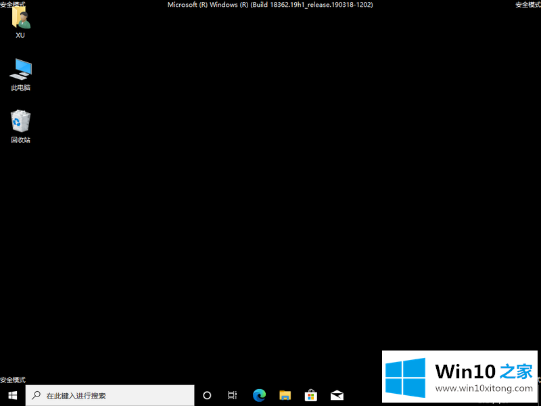The height and width of the screenshot is (406, 541).
Task: Select the 回收站 recycle bin icon
Action: tap(20, 126)
